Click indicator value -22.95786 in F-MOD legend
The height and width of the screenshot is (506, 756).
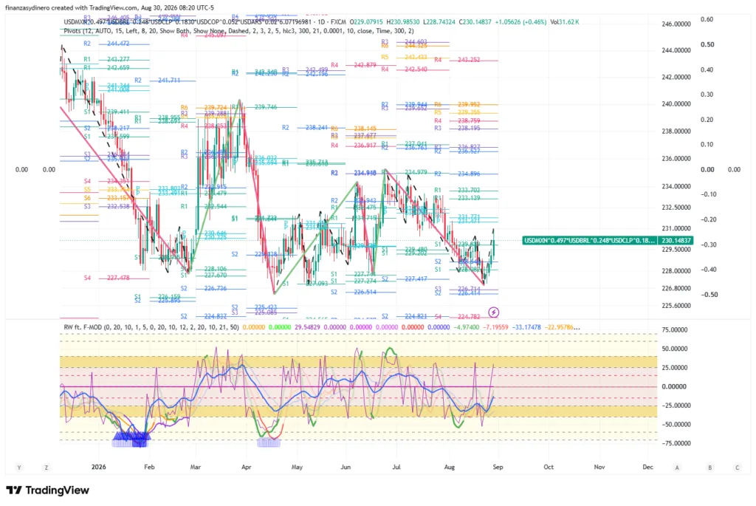(x=562, y=327)
